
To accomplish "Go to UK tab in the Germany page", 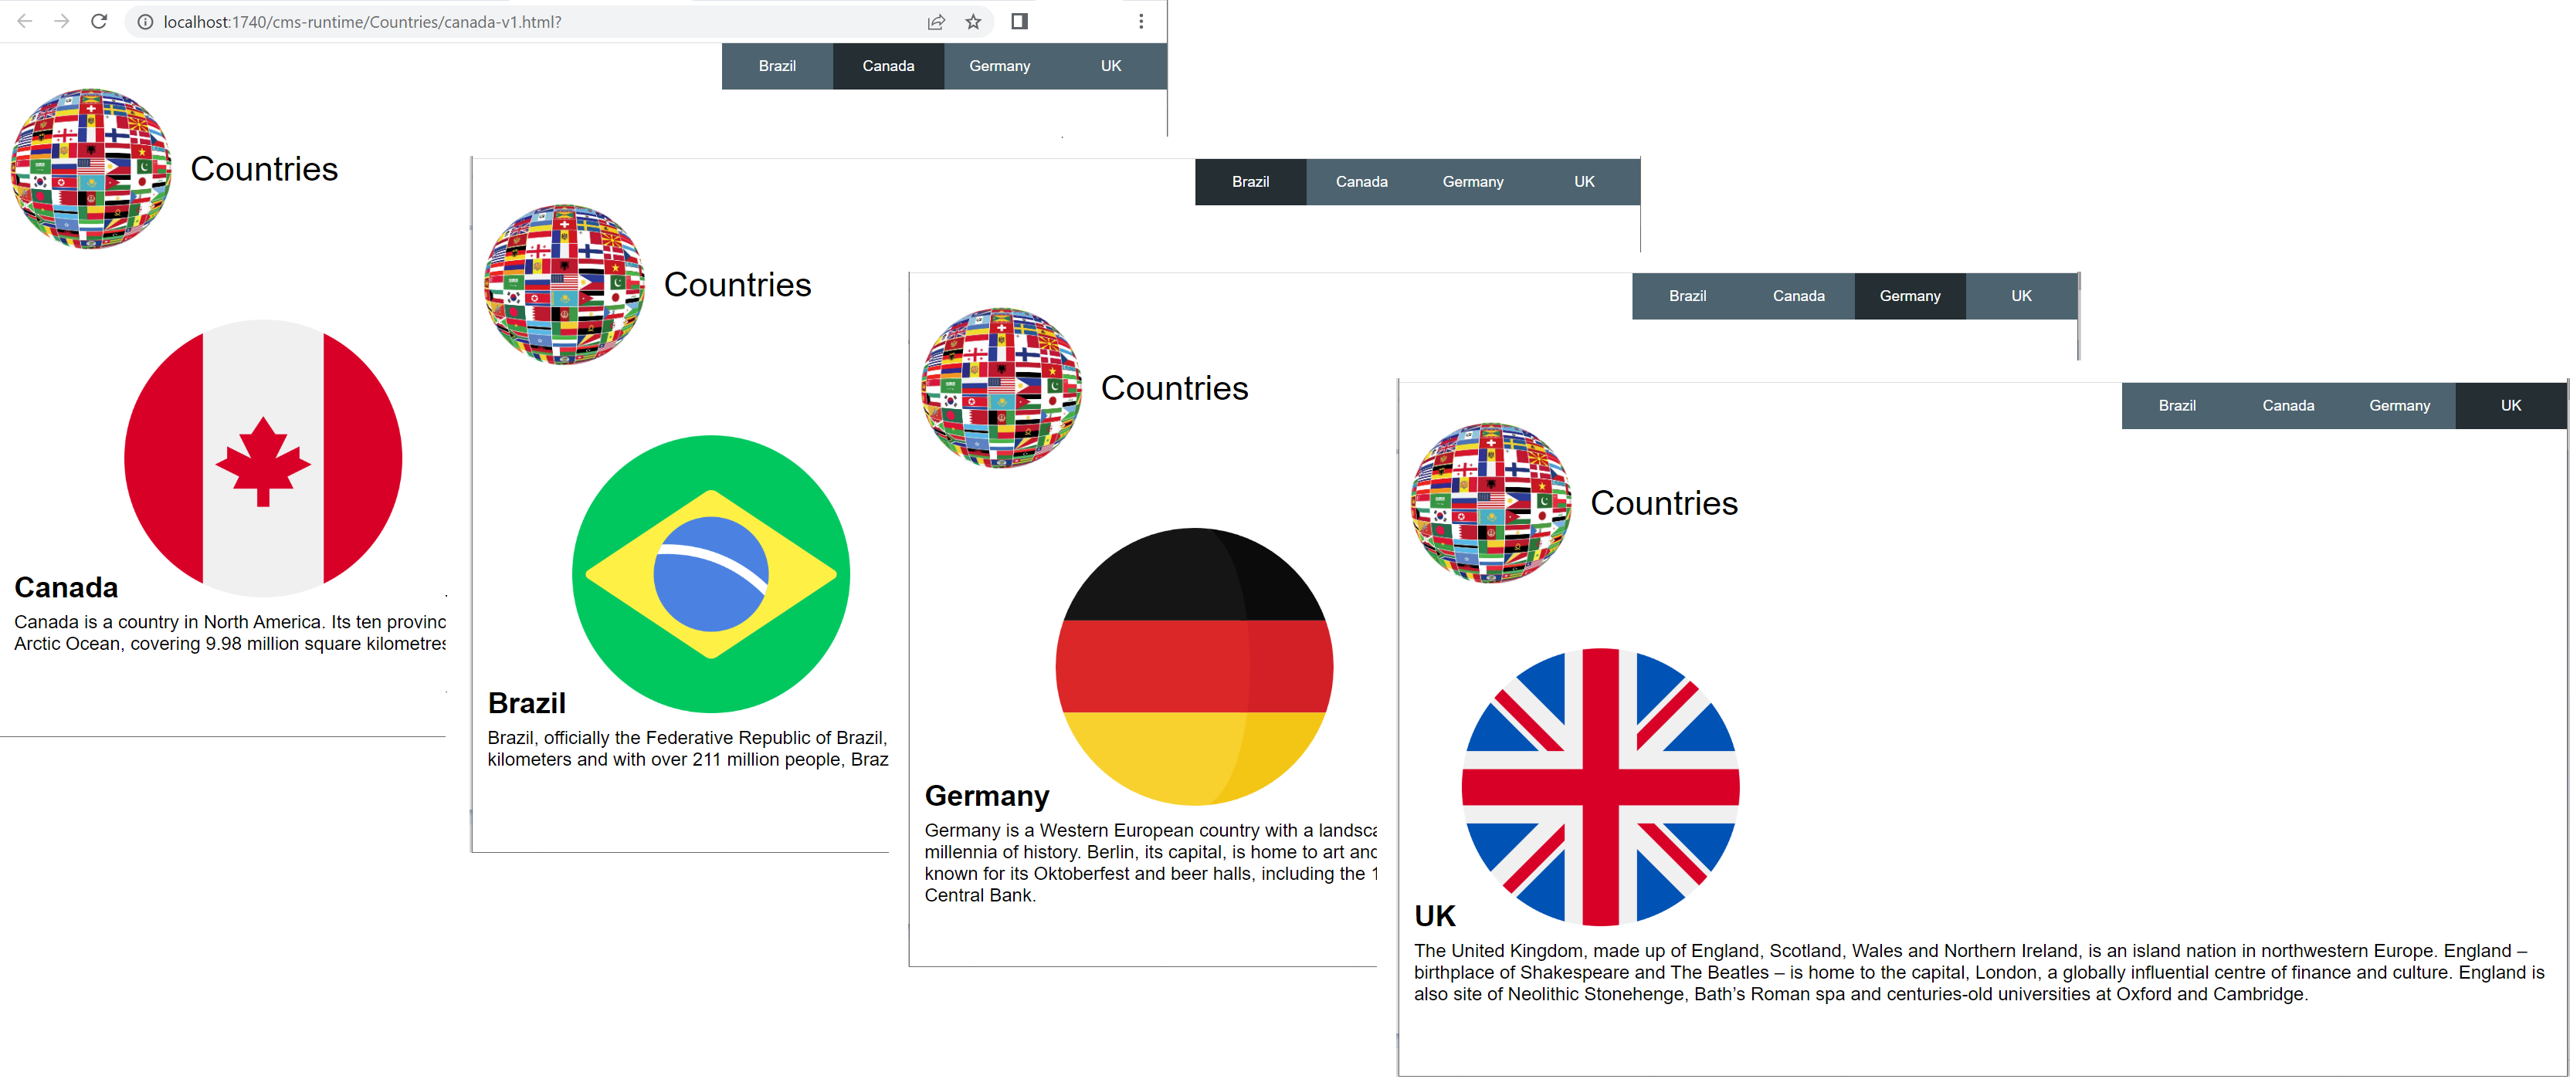I will tap(2021, 296).
